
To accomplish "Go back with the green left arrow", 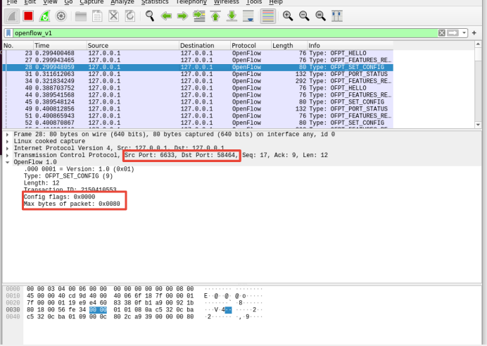I will [x=166, y=16].
